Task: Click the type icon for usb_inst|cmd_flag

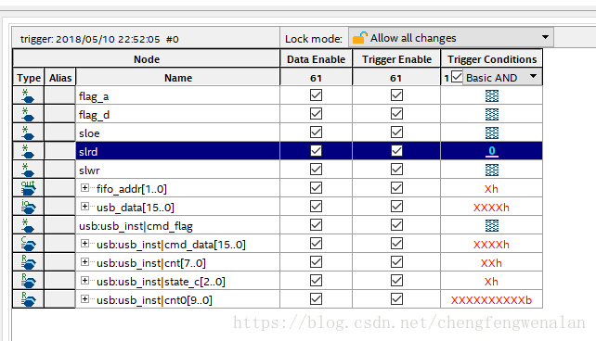Action: (27, 226)
